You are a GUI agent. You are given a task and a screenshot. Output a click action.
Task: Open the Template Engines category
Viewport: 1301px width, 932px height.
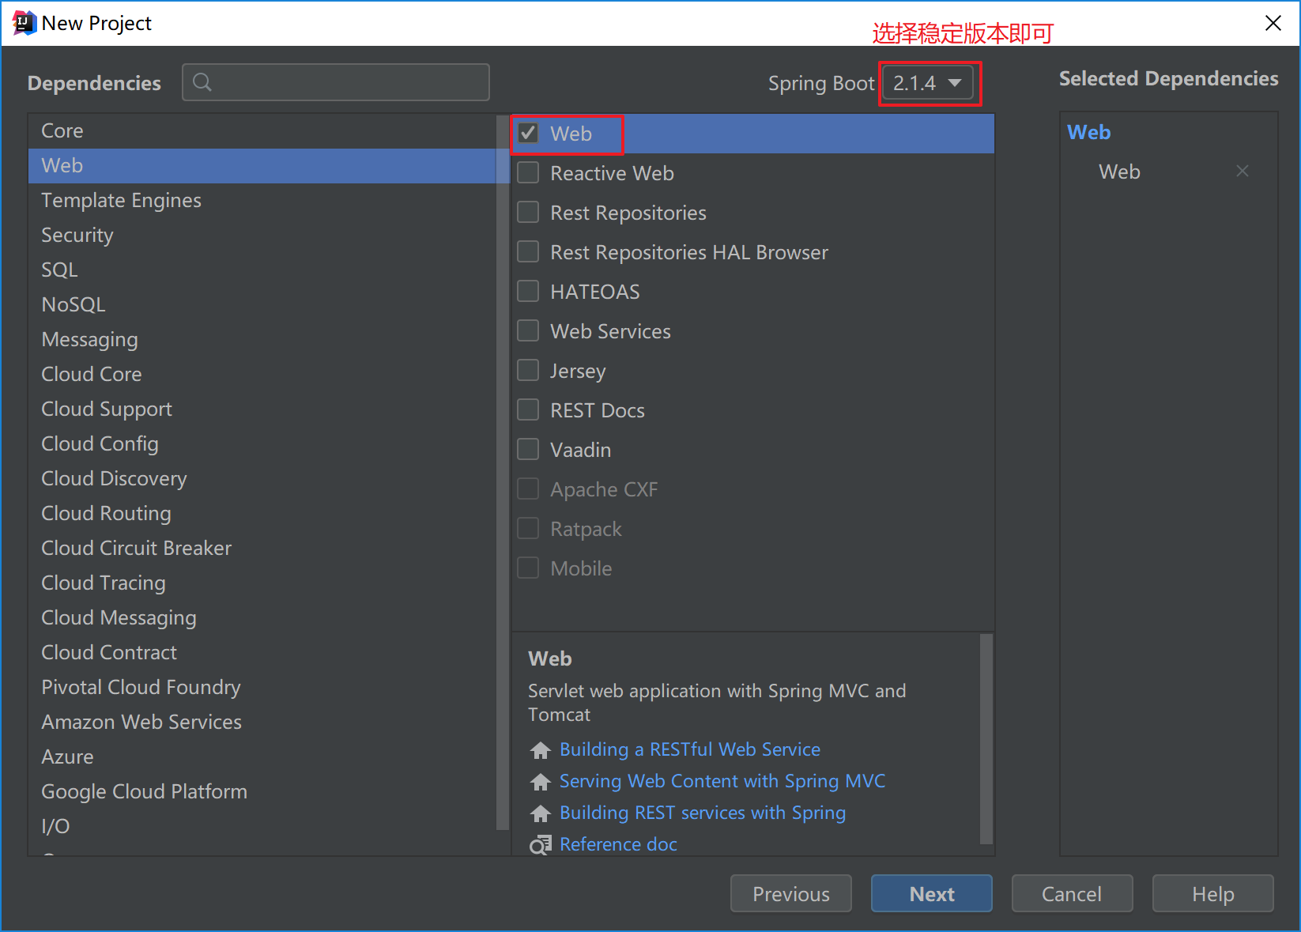click(262, 200)
